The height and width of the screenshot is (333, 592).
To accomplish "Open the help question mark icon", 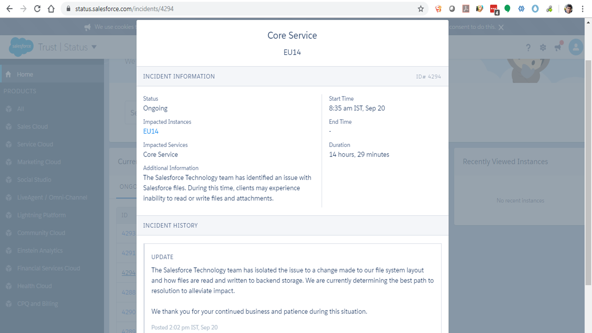I will point(528,47).
